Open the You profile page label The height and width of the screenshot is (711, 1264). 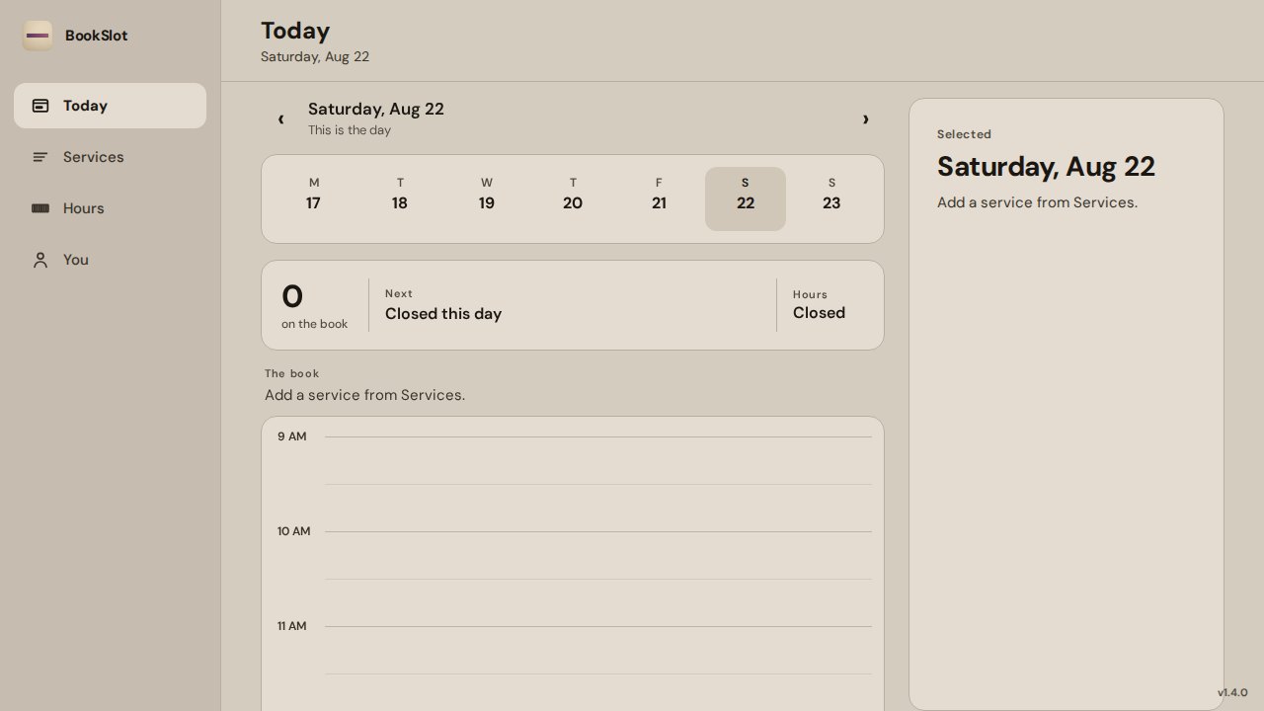pos(76,260)
